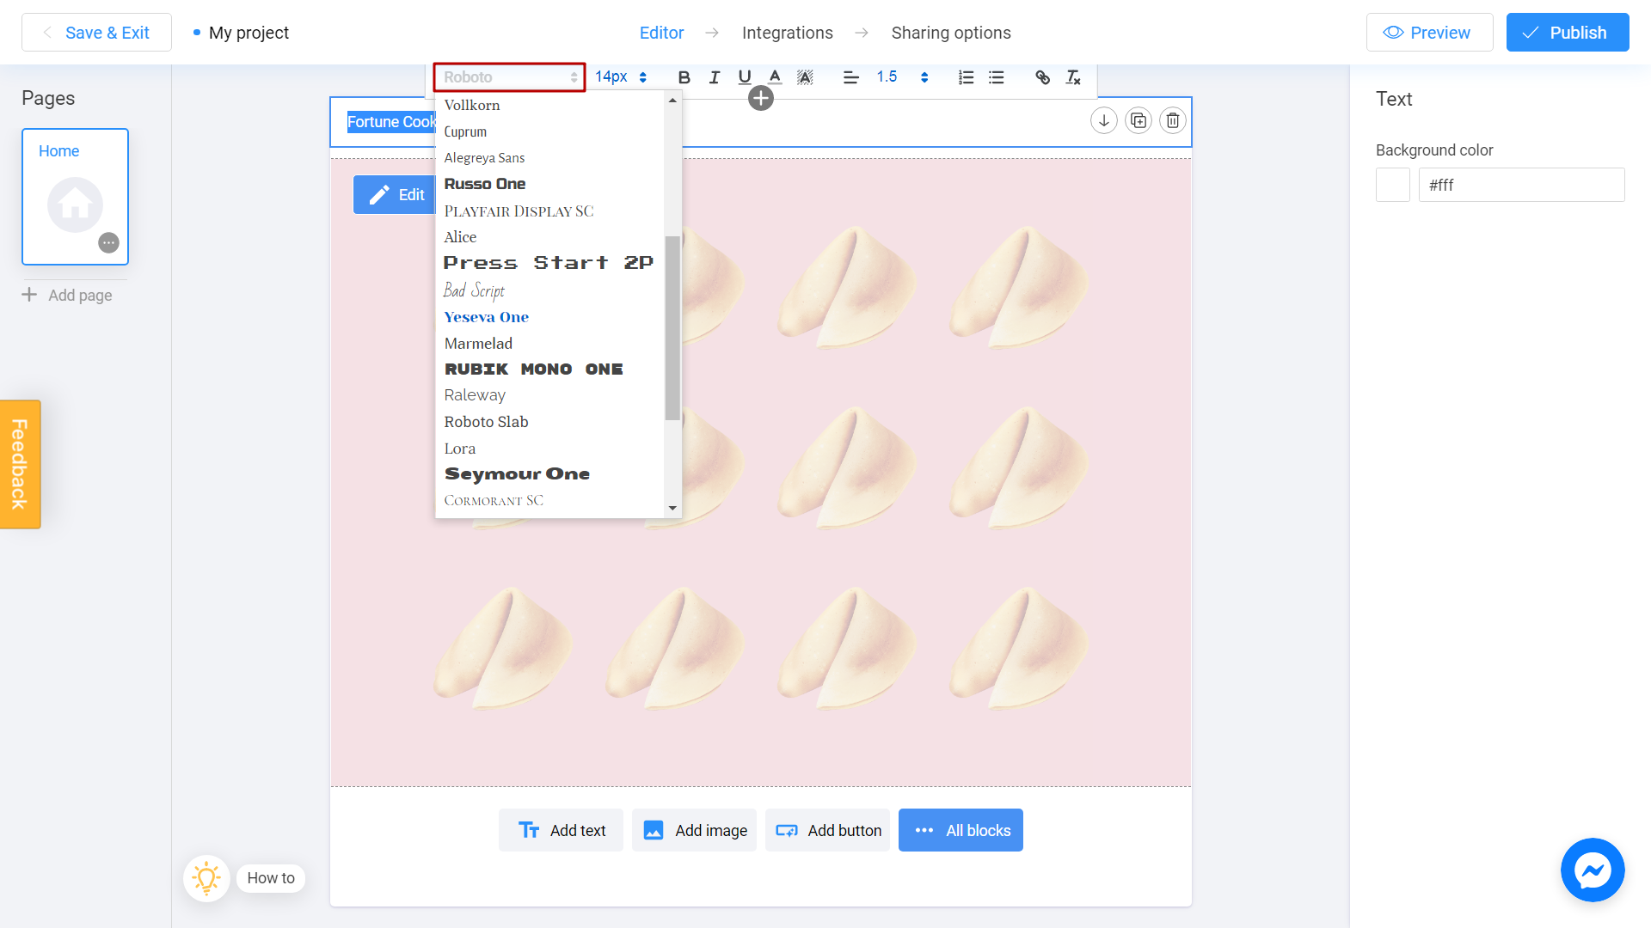Switch to the Sharing options tab
The height and width of the screenshot is (928, 1651).
950,33
